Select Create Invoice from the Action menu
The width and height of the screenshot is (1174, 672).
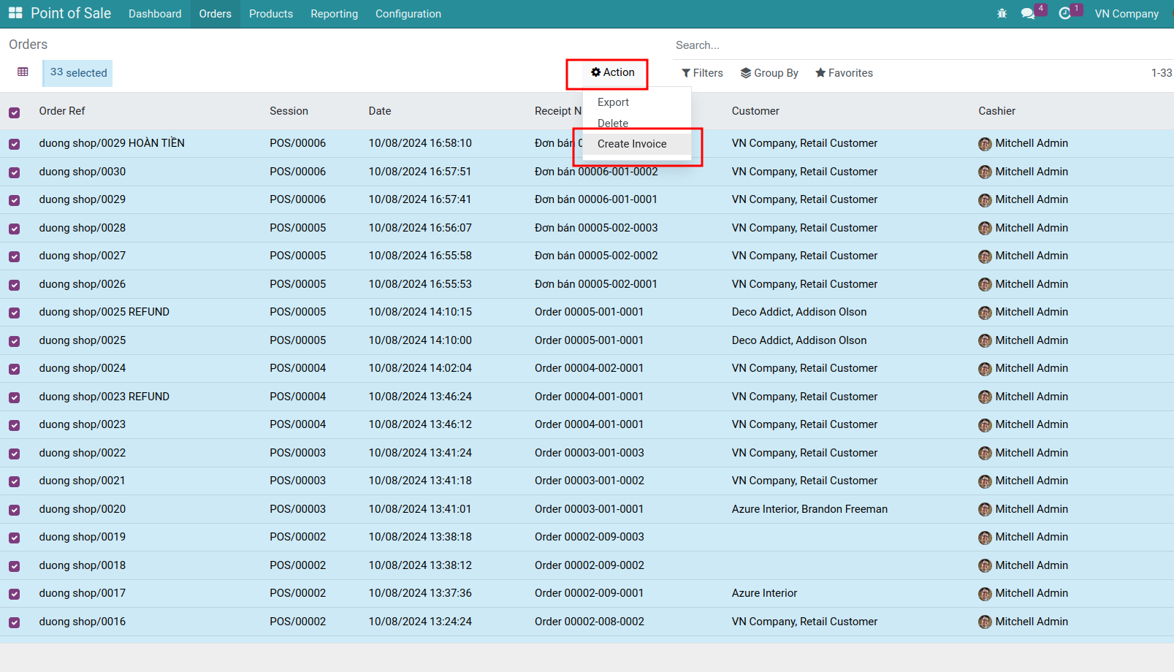632,144
